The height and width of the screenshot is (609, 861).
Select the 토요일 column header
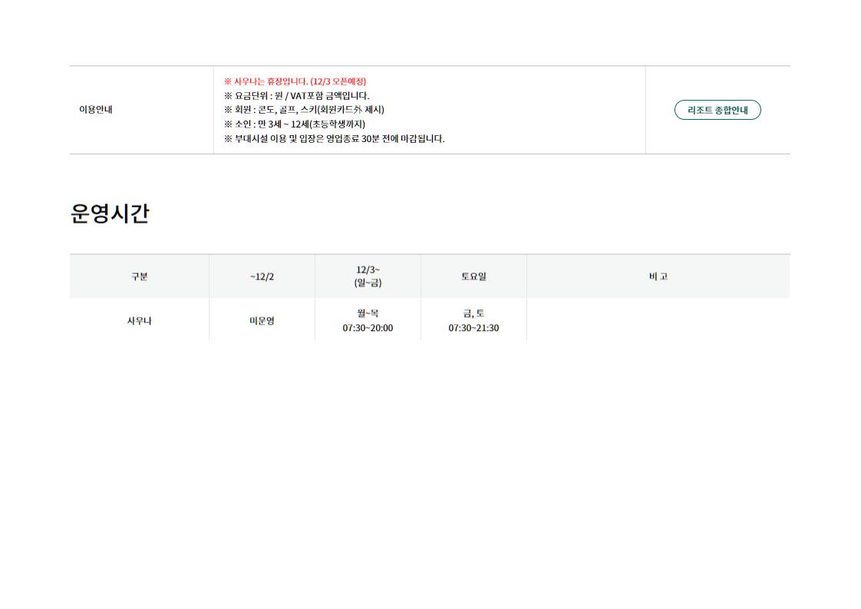click(473, 276)
